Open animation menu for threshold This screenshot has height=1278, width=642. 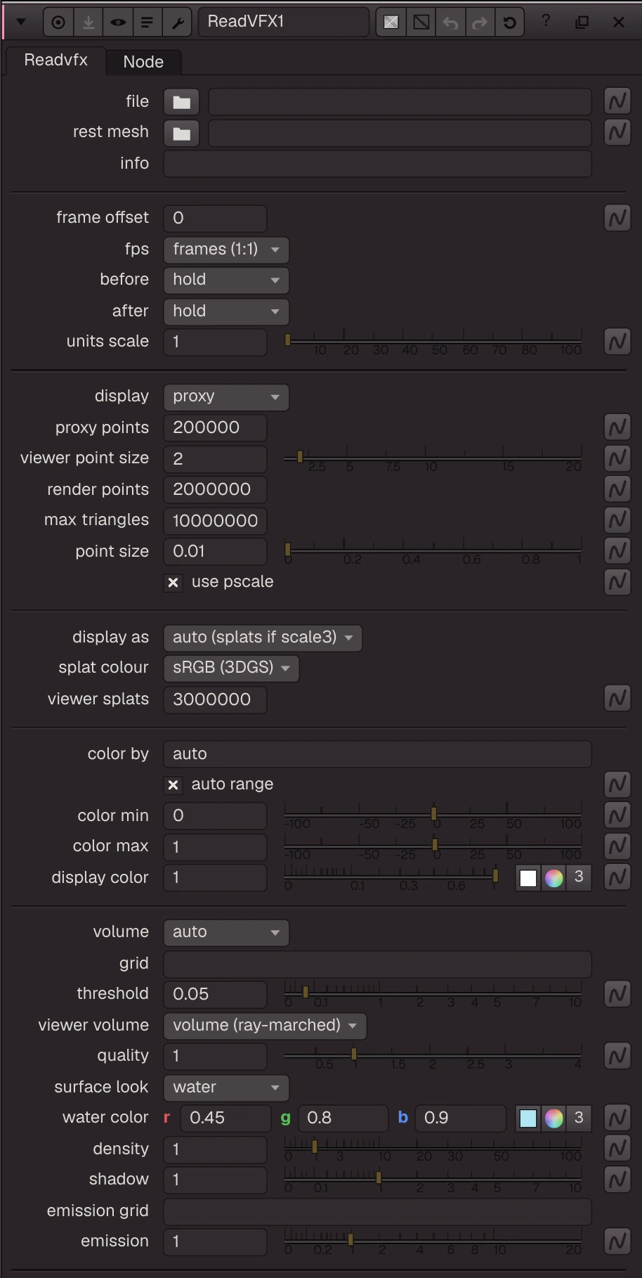point(617,993)
